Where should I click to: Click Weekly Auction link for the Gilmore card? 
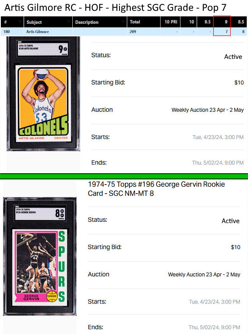[208, 110]
